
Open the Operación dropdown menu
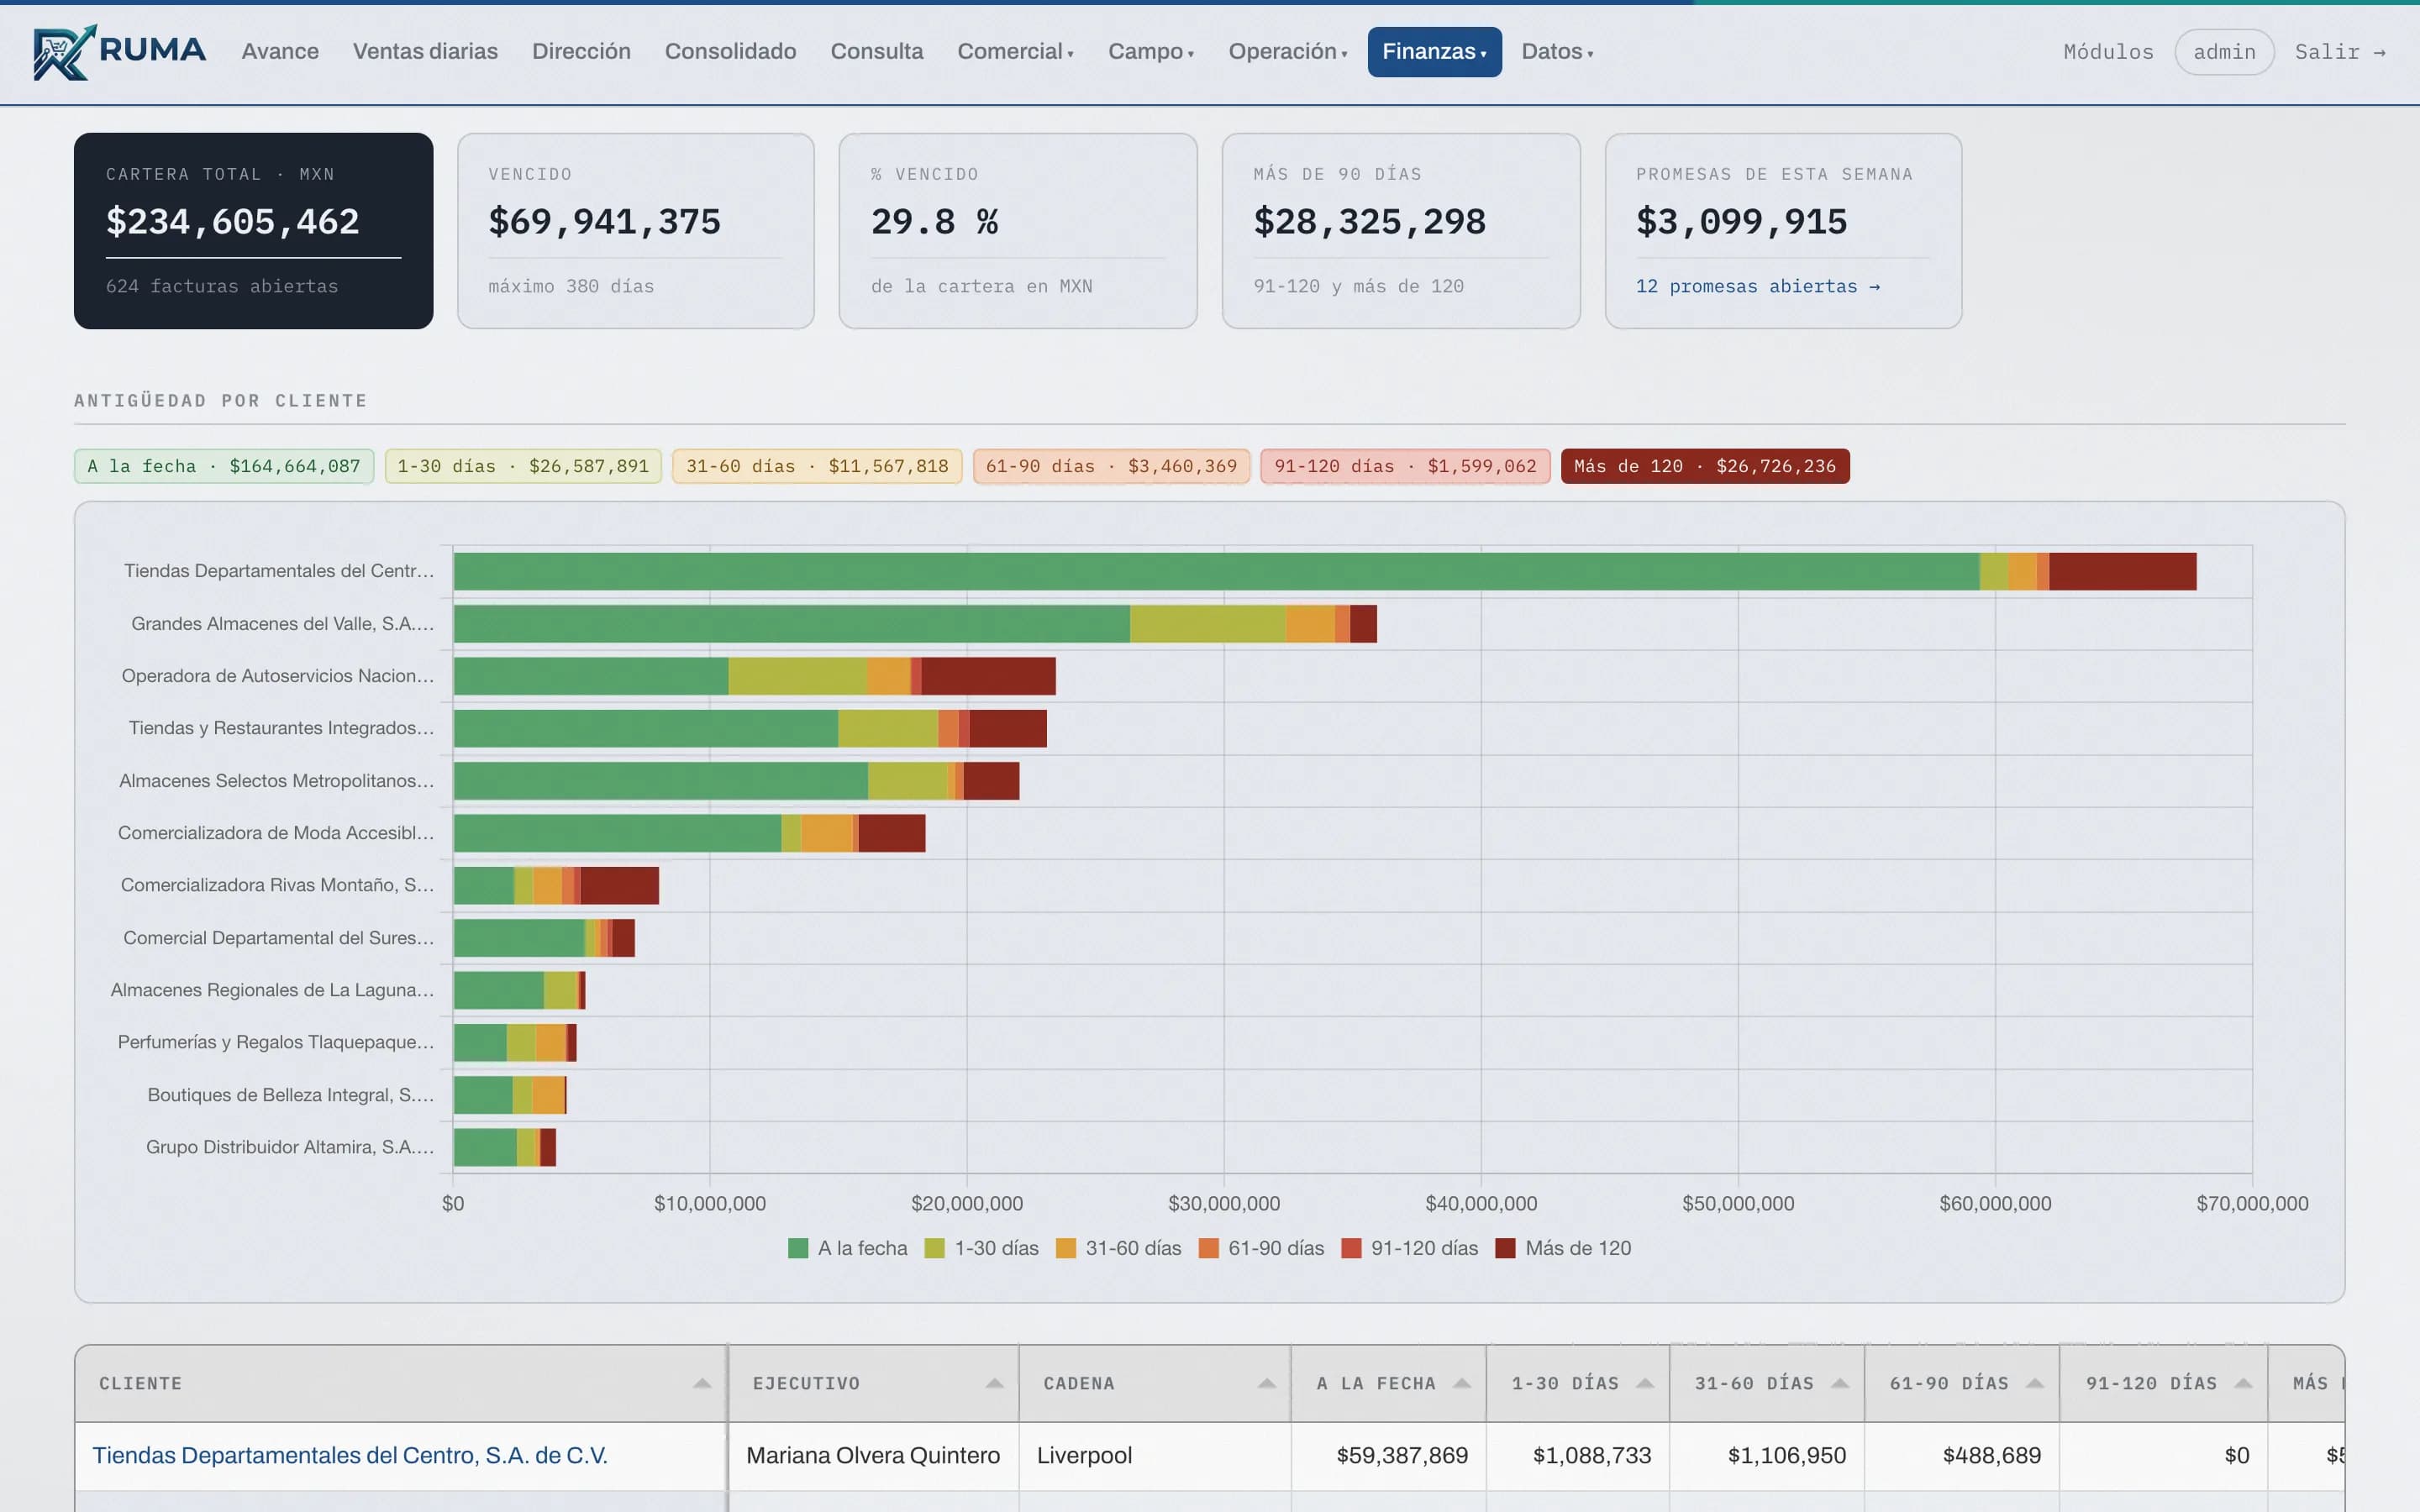[x=1287, y=52]
